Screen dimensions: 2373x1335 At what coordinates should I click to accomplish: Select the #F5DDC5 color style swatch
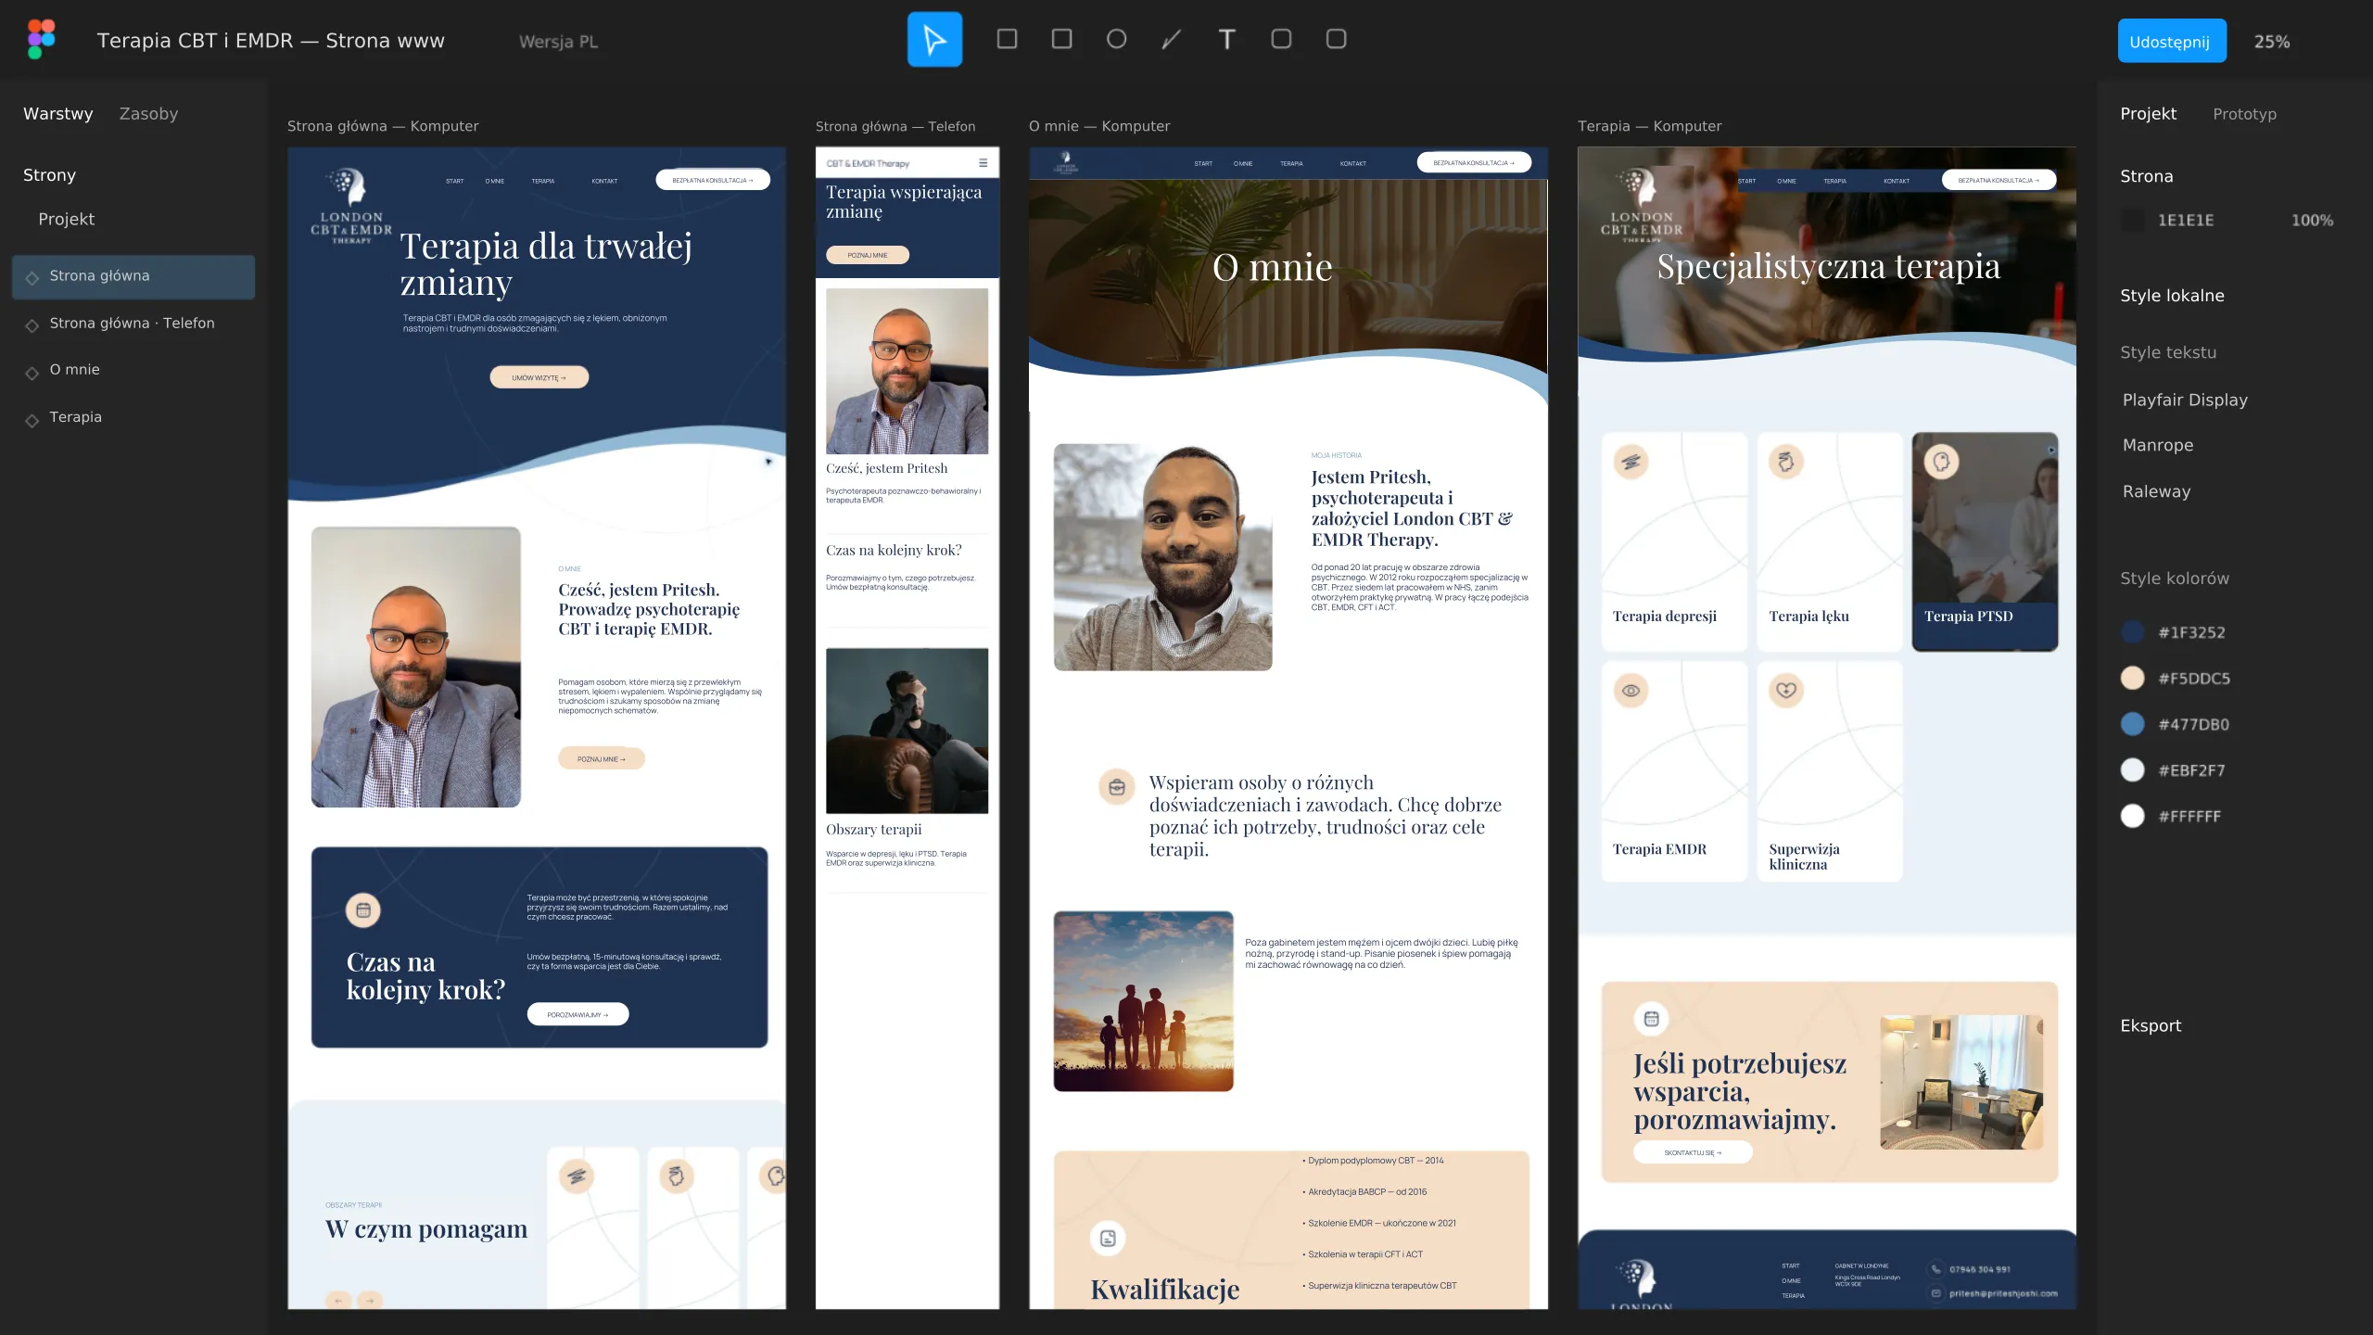(2132, 678)
